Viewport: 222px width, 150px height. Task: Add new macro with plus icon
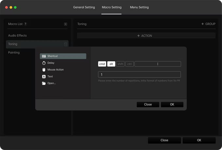click(66, 24)
